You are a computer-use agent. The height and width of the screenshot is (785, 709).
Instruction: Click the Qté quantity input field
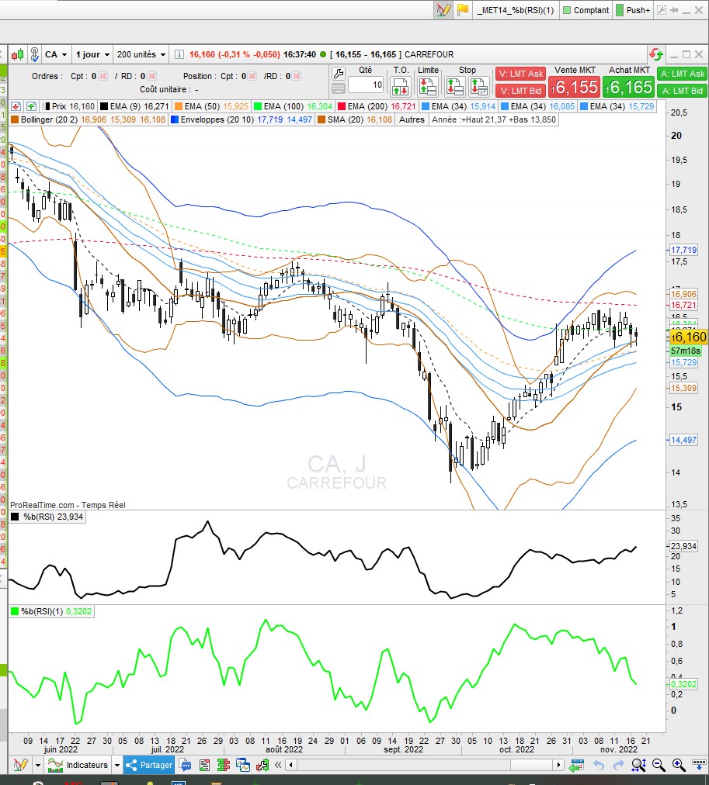[x=366, y=85]
